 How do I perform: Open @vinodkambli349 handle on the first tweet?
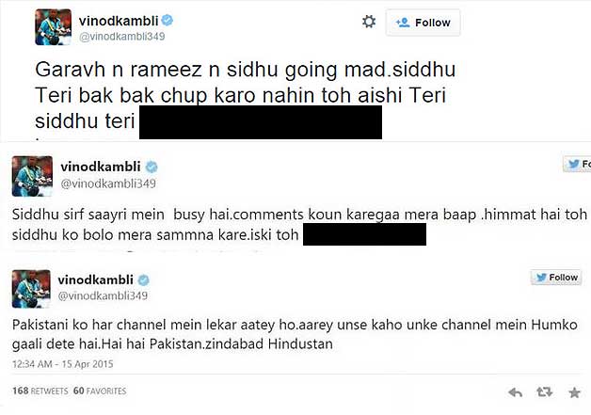pyautogui.click(x=121, y=37)
